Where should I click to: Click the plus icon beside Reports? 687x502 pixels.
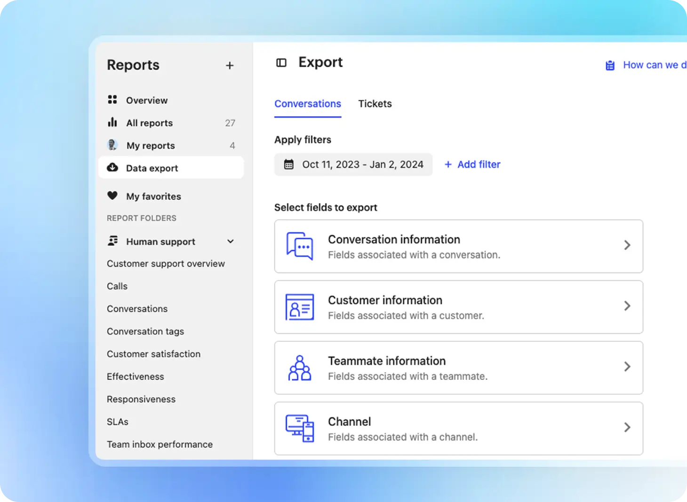[230, 65]
